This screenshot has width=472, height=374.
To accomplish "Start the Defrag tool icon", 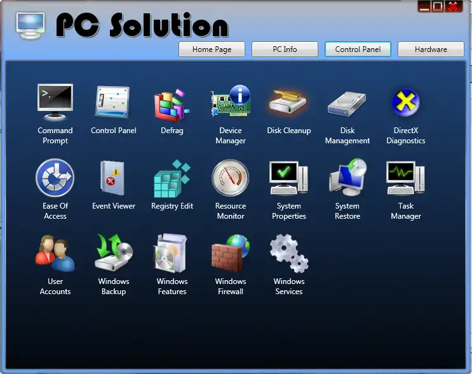I will click(x=172, y=105).
